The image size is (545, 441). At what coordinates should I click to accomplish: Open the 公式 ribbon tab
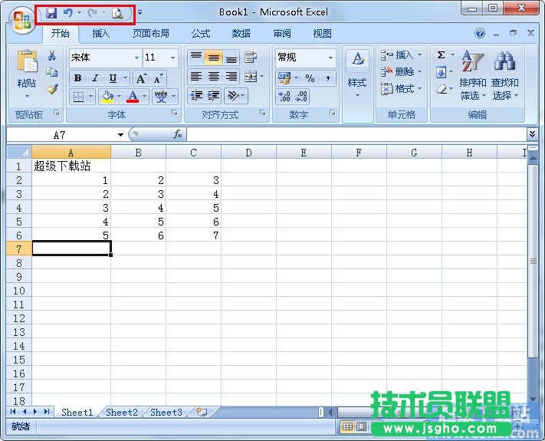201,34
